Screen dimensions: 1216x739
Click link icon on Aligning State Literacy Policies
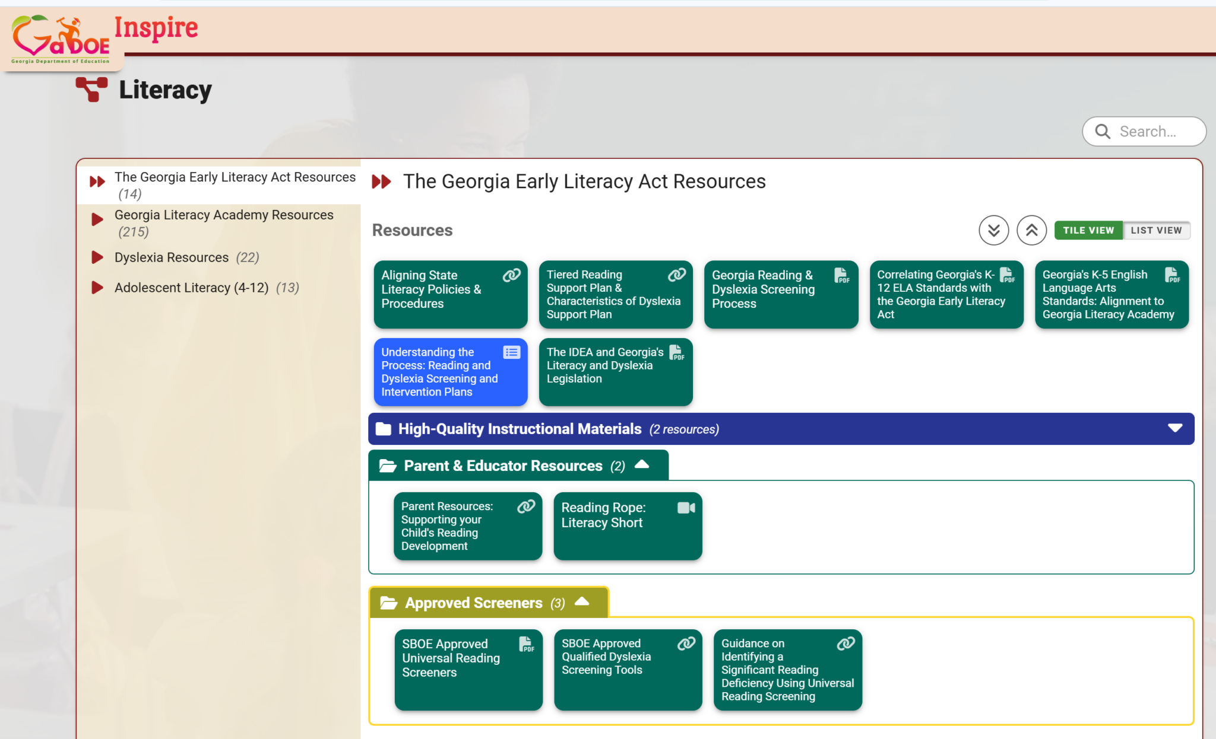(511, 275)
